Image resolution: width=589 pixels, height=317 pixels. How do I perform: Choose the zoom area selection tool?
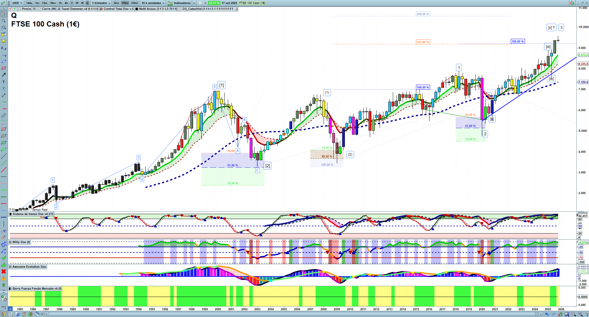pyautogui.click(x=4, y=27)
